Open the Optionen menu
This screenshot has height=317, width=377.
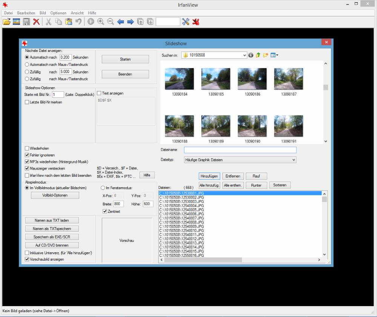point(58,13)
